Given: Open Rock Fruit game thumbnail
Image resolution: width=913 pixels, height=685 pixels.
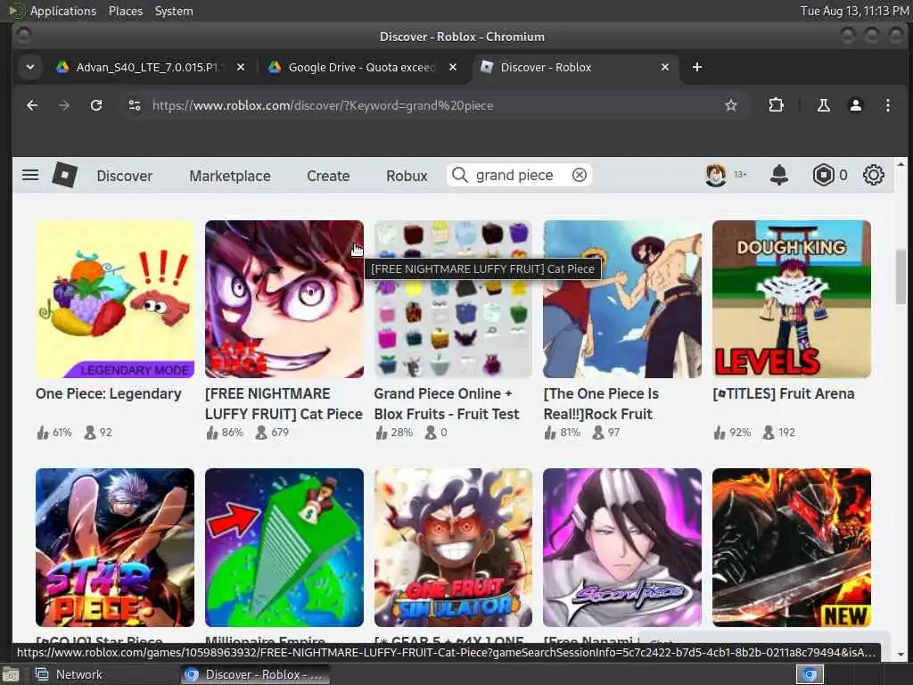Looking at the screenshot, I should tap(622, 299).
